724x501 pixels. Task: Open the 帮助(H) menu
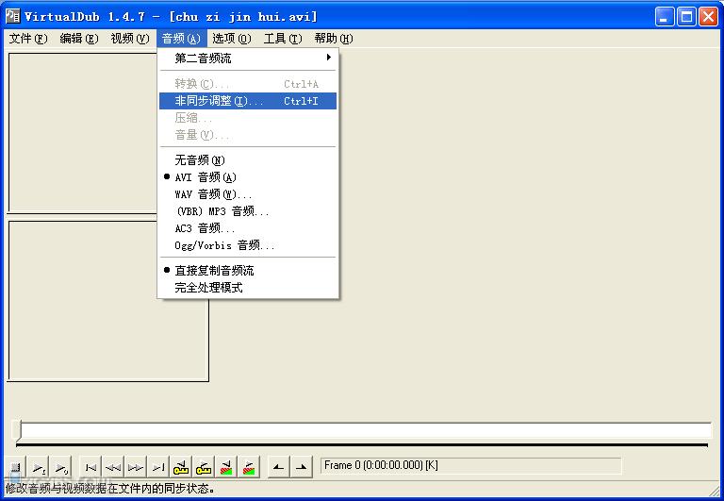pos(334,39)
